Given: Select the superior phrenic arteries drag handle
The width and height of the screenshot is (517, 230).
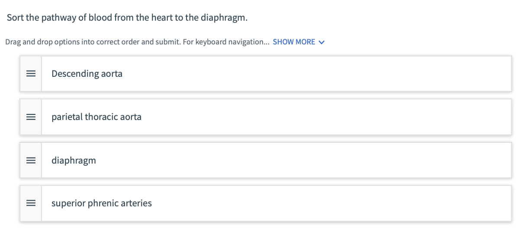Looking at the screenshot, I should click(30, 203).
